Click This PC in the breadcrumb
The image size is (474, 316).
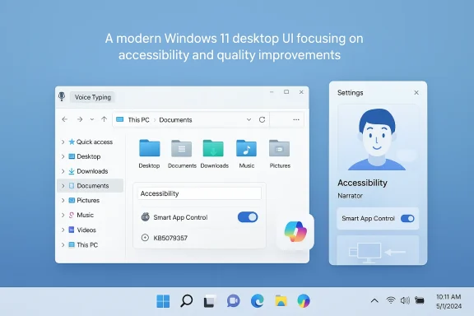pos(138,120)
